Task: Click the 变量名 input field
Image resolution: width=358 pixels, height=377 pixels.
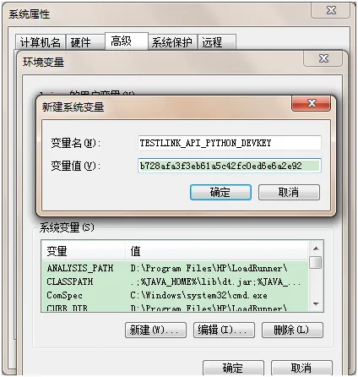Action: 230,143
